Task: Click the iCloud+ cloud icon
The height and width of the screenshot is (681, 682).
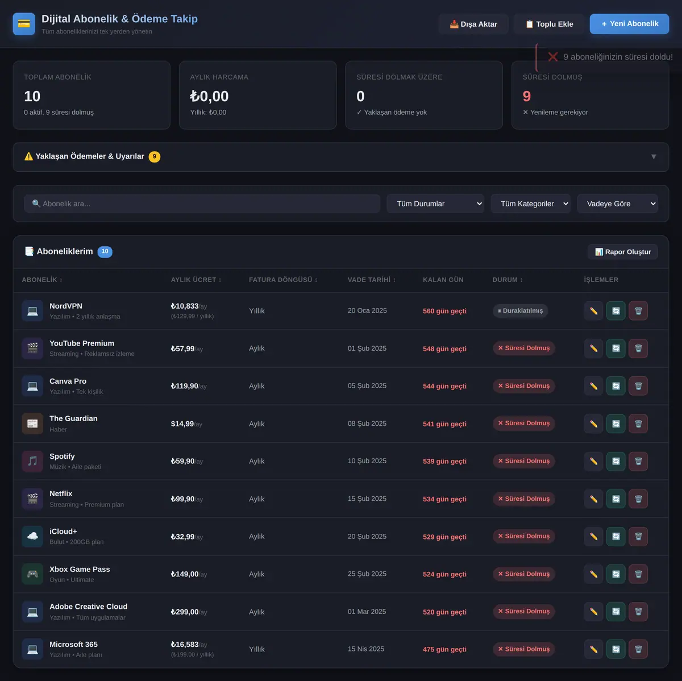Action: tap(32, 537)
